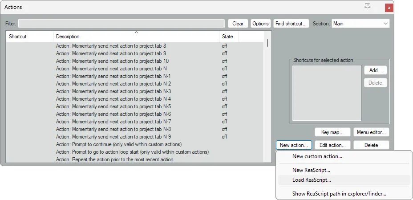Select action for project tab N-6
This screenshot has height=200, width=413.
point(134,114)
